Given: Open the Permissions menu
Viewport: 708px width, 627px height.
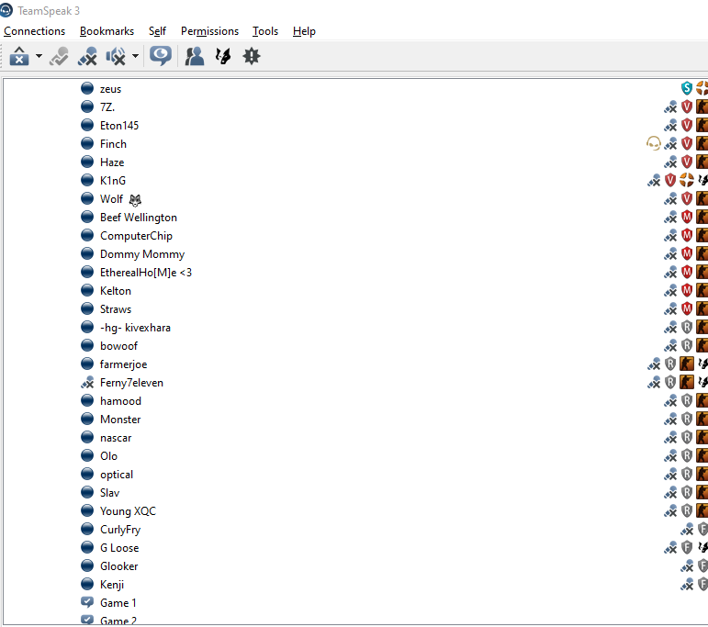Looking at the screenshot, I should (x=209, y=31).
